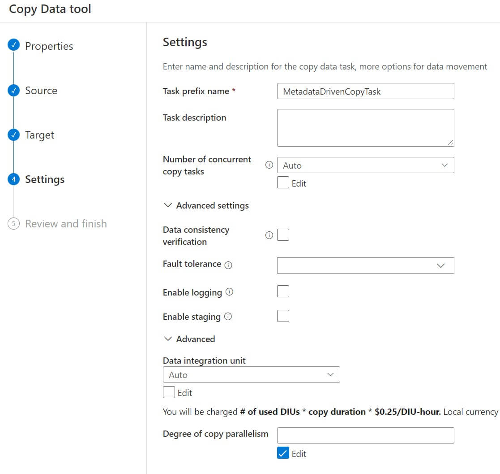The width and height of the screenshot is (500, 474).
Task: Click the Task description text area
Action: (365, 127)
